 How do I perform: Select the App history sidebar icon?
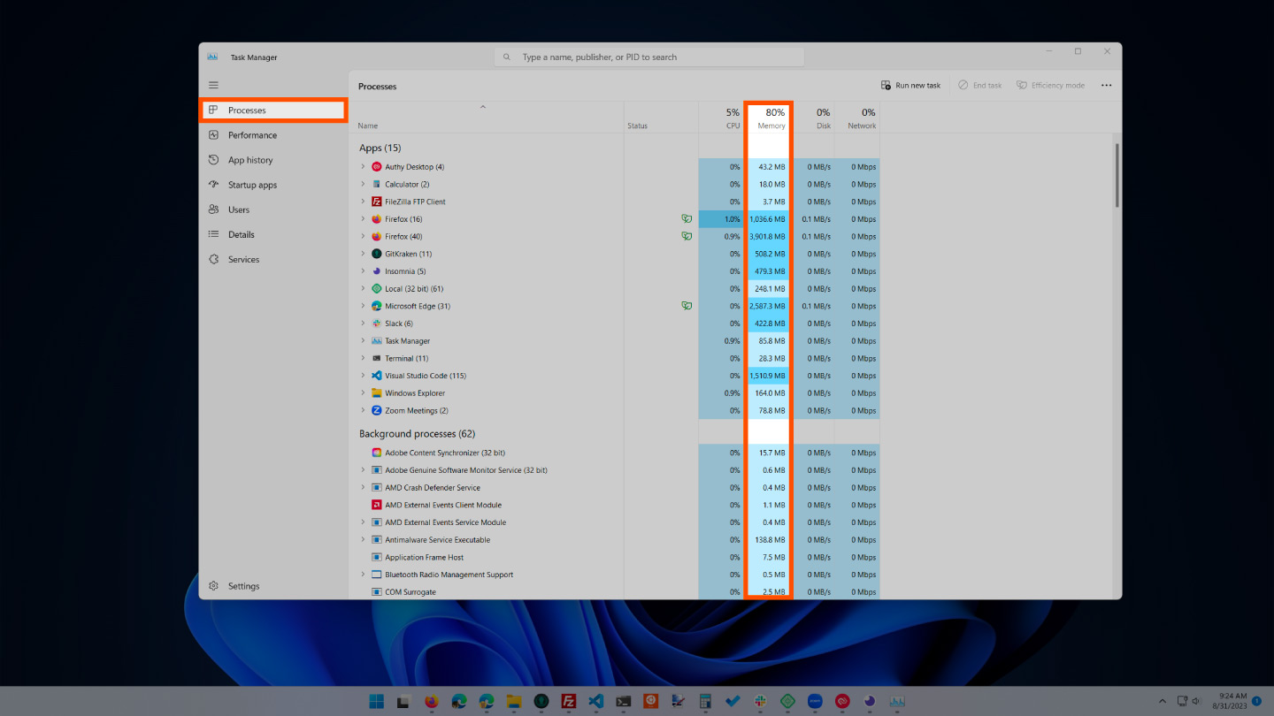[x=213, y=159]
